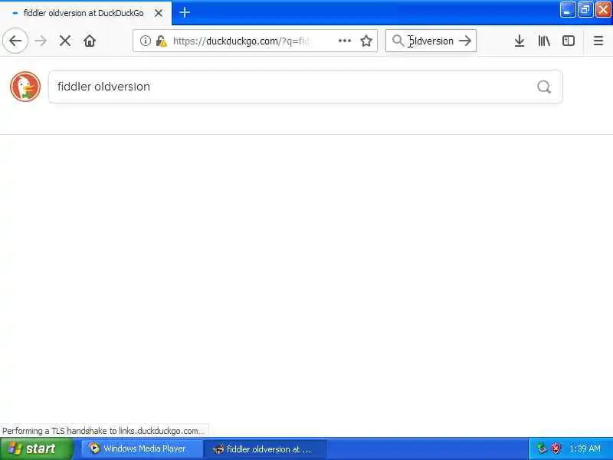The width and height of the screenshot is (613, 460).
Task: Click the insecure connection padlock icon
Action: tap(161, 41)
